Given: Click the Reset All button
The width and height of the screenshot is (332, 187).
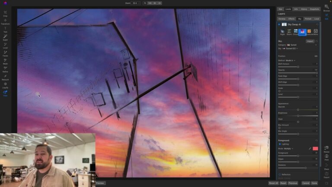Looking at the screenshot, I should coord(273,183).
